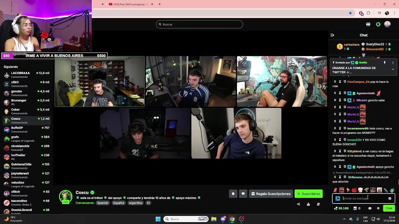
Task: Click Regala Suscripciones button
Action: [271, 194]
